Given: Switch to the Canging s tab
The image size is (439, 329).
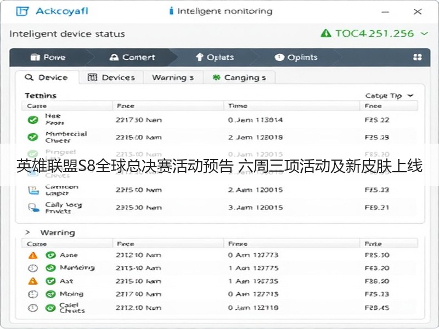Looking at the screenshot, I should tap(239, 77).
